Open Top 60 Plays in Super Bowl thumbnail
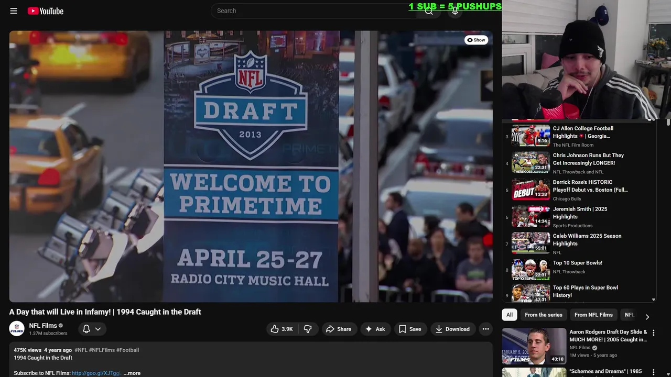The image size is (671, 377). [x=531, y=293]
